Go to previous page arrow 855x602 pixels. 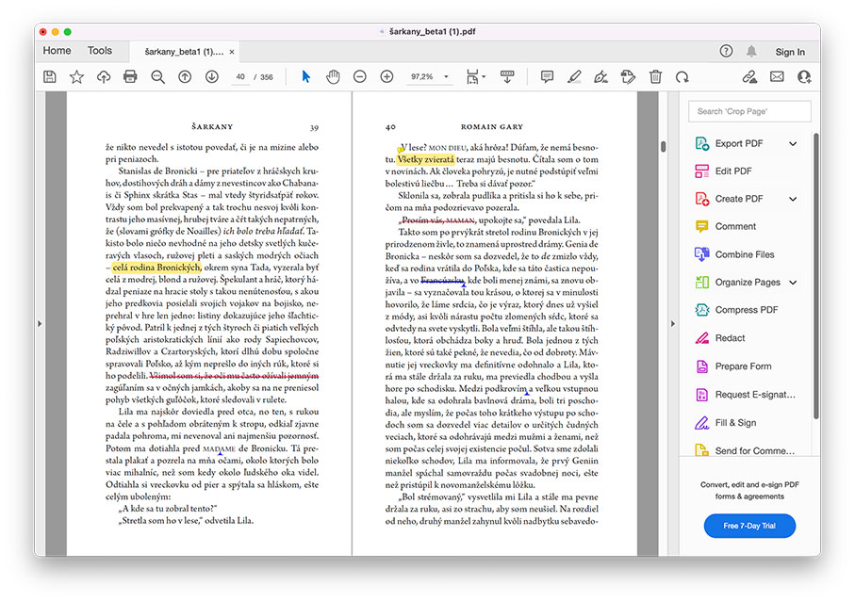185,77
